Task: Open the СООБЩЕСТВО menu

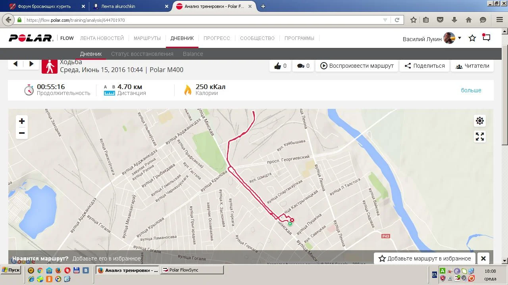Action: (257, 38)
